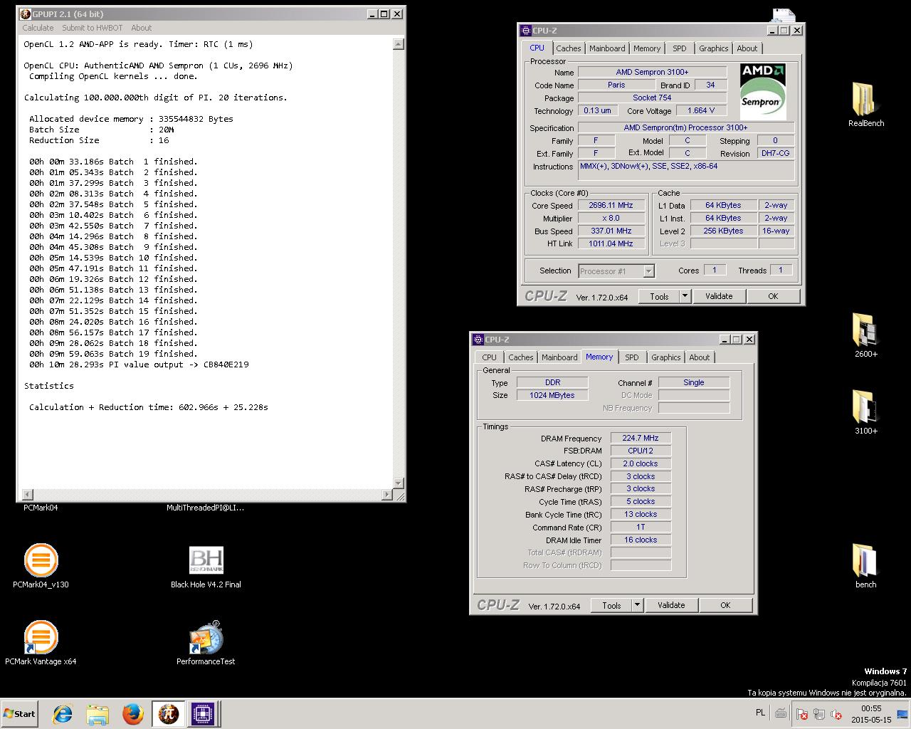
Task: Click the tray clock showing 00:55
Action: point(872,714)
